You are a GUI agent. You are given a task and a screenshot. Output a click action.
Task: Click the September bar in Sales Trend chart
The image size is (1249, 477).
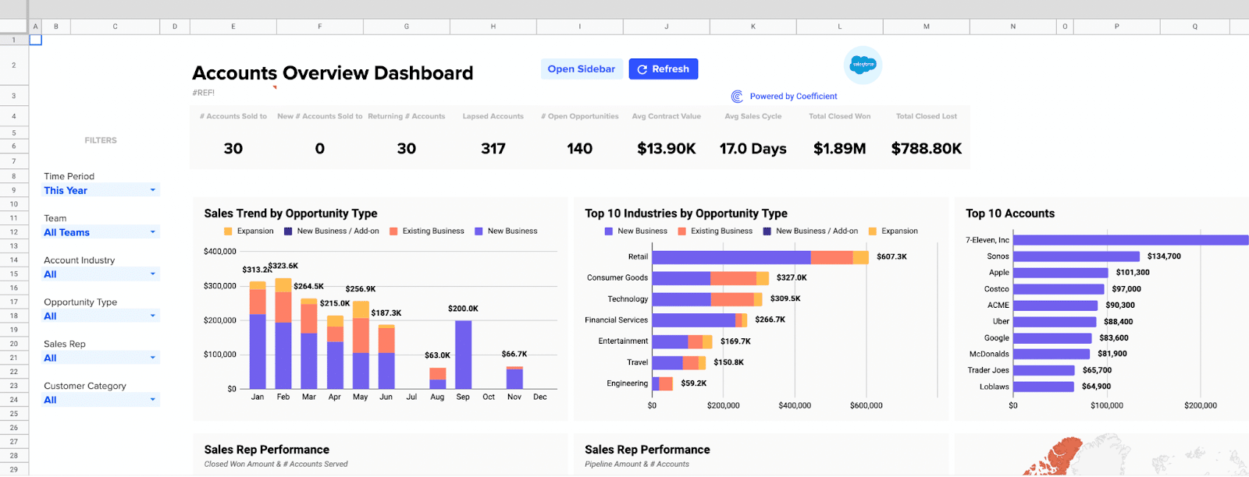click(463, 355)
